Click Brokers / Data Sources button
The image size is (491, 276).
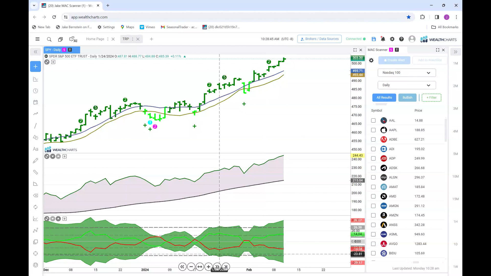coord(319,39)
